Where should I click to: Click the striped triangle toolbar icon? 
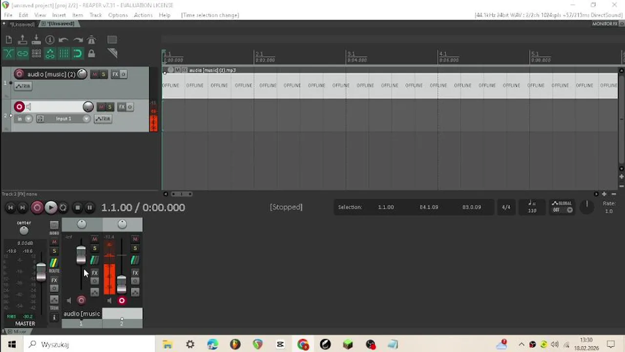(x=112, y=53)
